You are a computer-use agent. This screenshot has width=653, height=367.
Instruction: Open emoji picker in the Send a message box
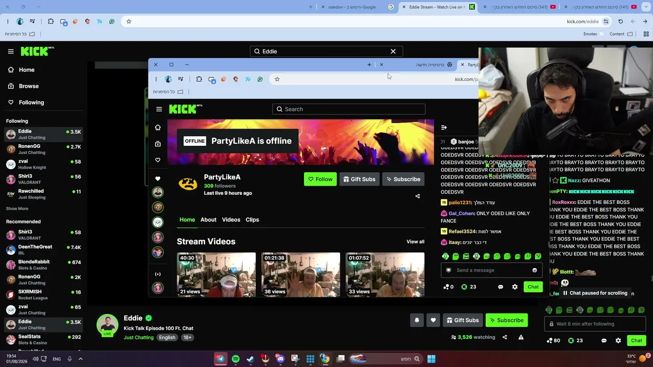[535, 270]
